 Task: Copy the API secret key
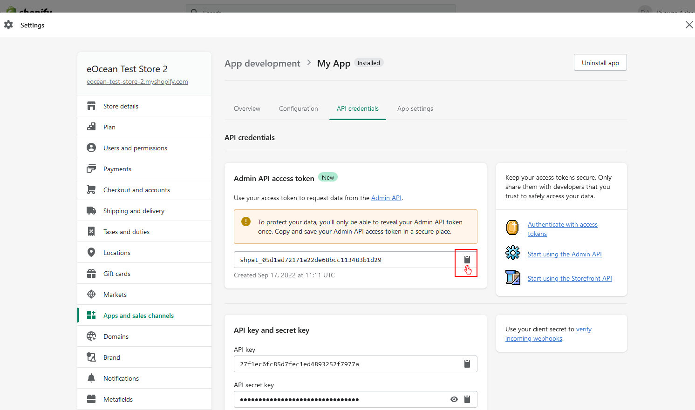point(467,399)
